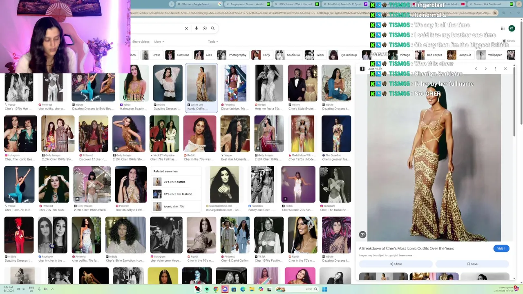Open the musicgoldmine.com thumbnail
The image size is (523, 294).
pos(224,185)
